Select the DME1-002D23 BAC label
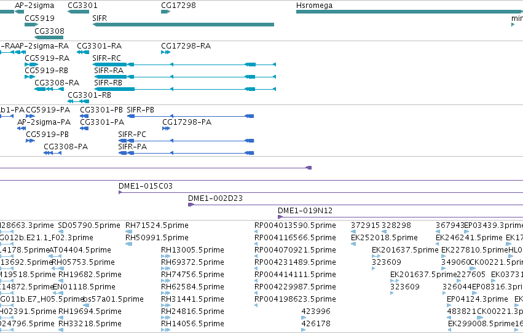 click(216, 198)
